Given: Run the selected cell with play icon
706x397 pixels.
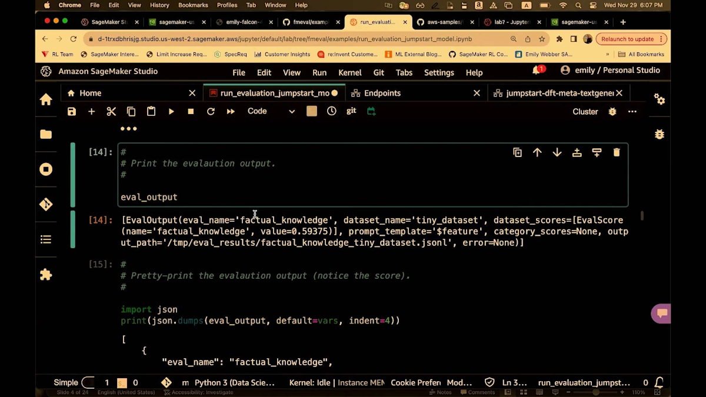Looking at the screenshot, I should click(x=171, y=111).
